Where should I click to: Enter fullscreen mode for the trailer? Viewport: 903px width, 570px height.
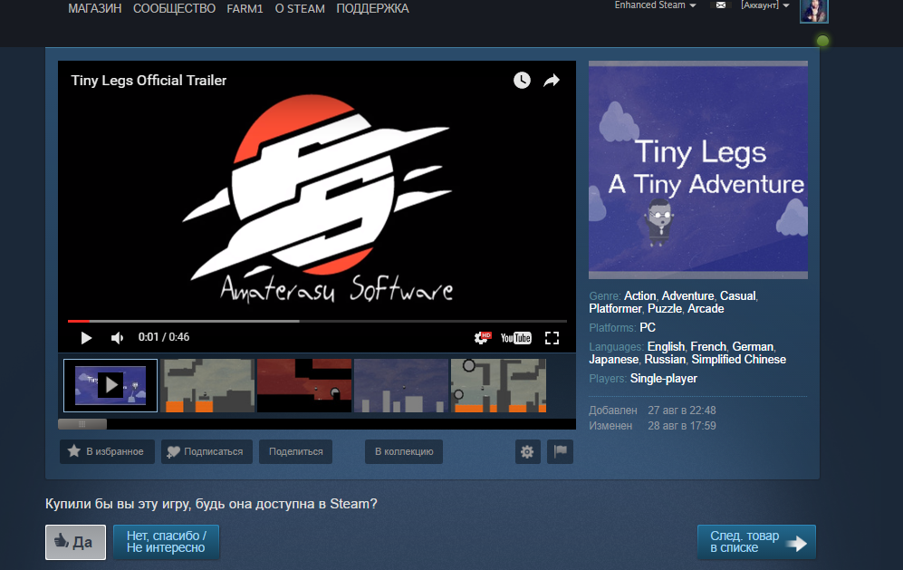pos(552,338)
